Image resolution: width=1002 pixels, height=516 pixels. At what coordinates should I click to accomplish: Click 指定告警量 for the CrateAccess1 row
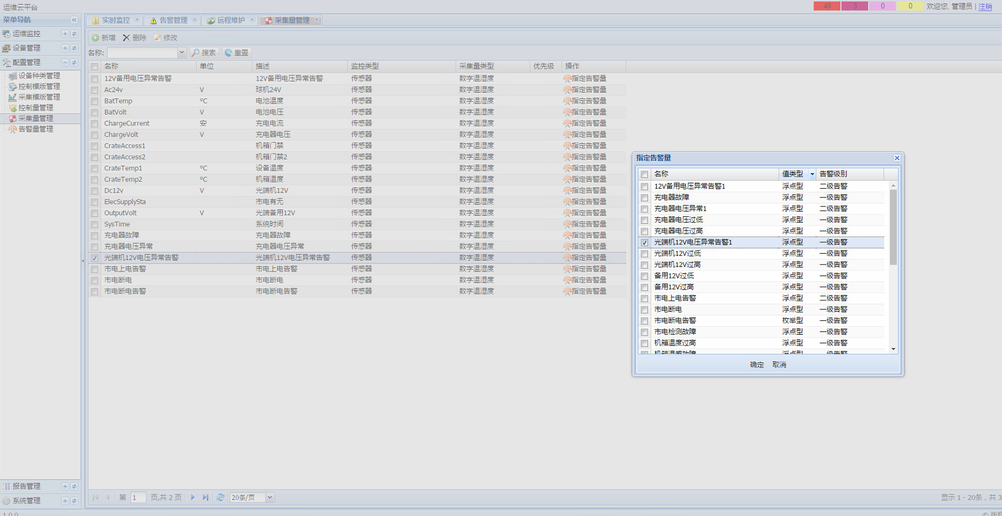[585, 146]
